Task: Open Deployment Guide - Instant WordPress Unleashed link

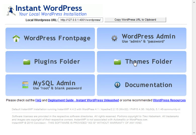Action: [83, 100]
